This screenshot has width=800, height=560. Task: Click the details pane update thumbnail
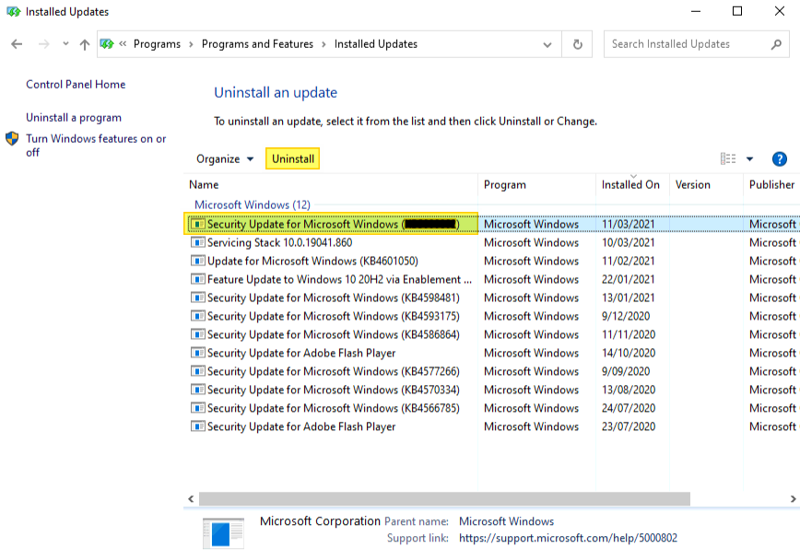pyautogui.click(x=223, y=533)
